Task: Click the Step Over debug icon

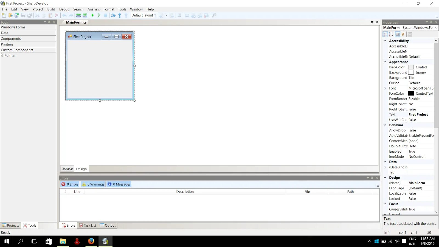Action: click(113, 15)
